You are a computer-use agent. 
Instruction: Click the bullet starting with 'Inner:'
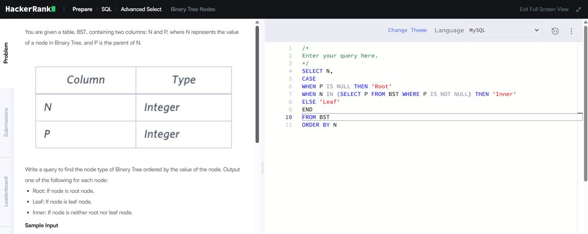click(82, 212)
